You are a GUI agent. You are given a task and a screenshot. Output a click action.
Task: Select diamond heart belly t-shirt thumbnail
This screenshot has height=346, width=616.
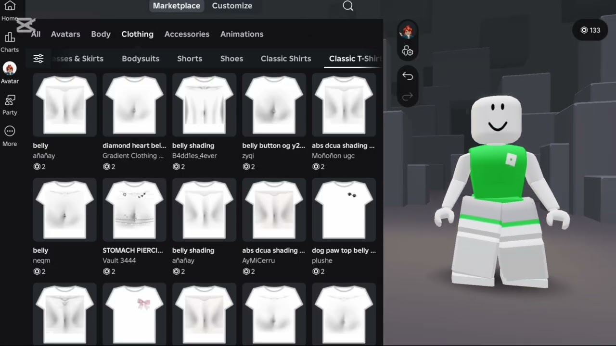[134, 105]
